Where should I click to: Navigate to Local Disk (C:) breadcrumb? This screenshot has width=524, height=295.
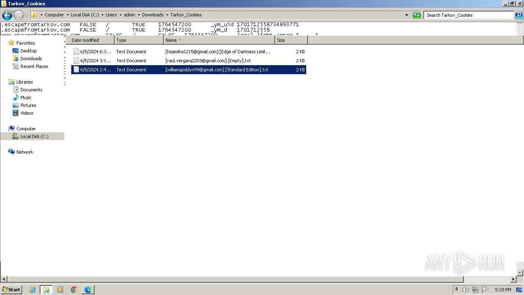coord(85,15)
